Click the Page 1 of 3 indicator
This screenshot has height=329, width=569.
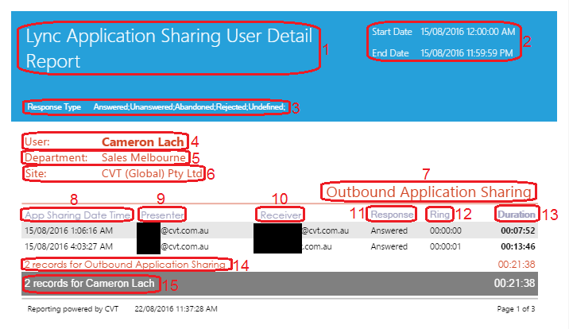(516, 309)
